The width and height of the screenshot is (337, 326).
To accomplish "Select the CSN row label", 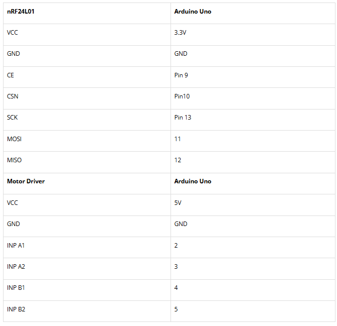I will 13,96.
